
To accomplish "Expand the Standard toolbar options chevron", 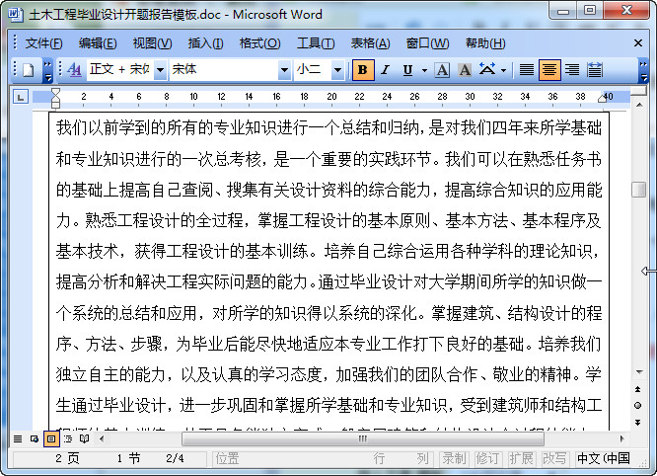I will tap(47, 70).
